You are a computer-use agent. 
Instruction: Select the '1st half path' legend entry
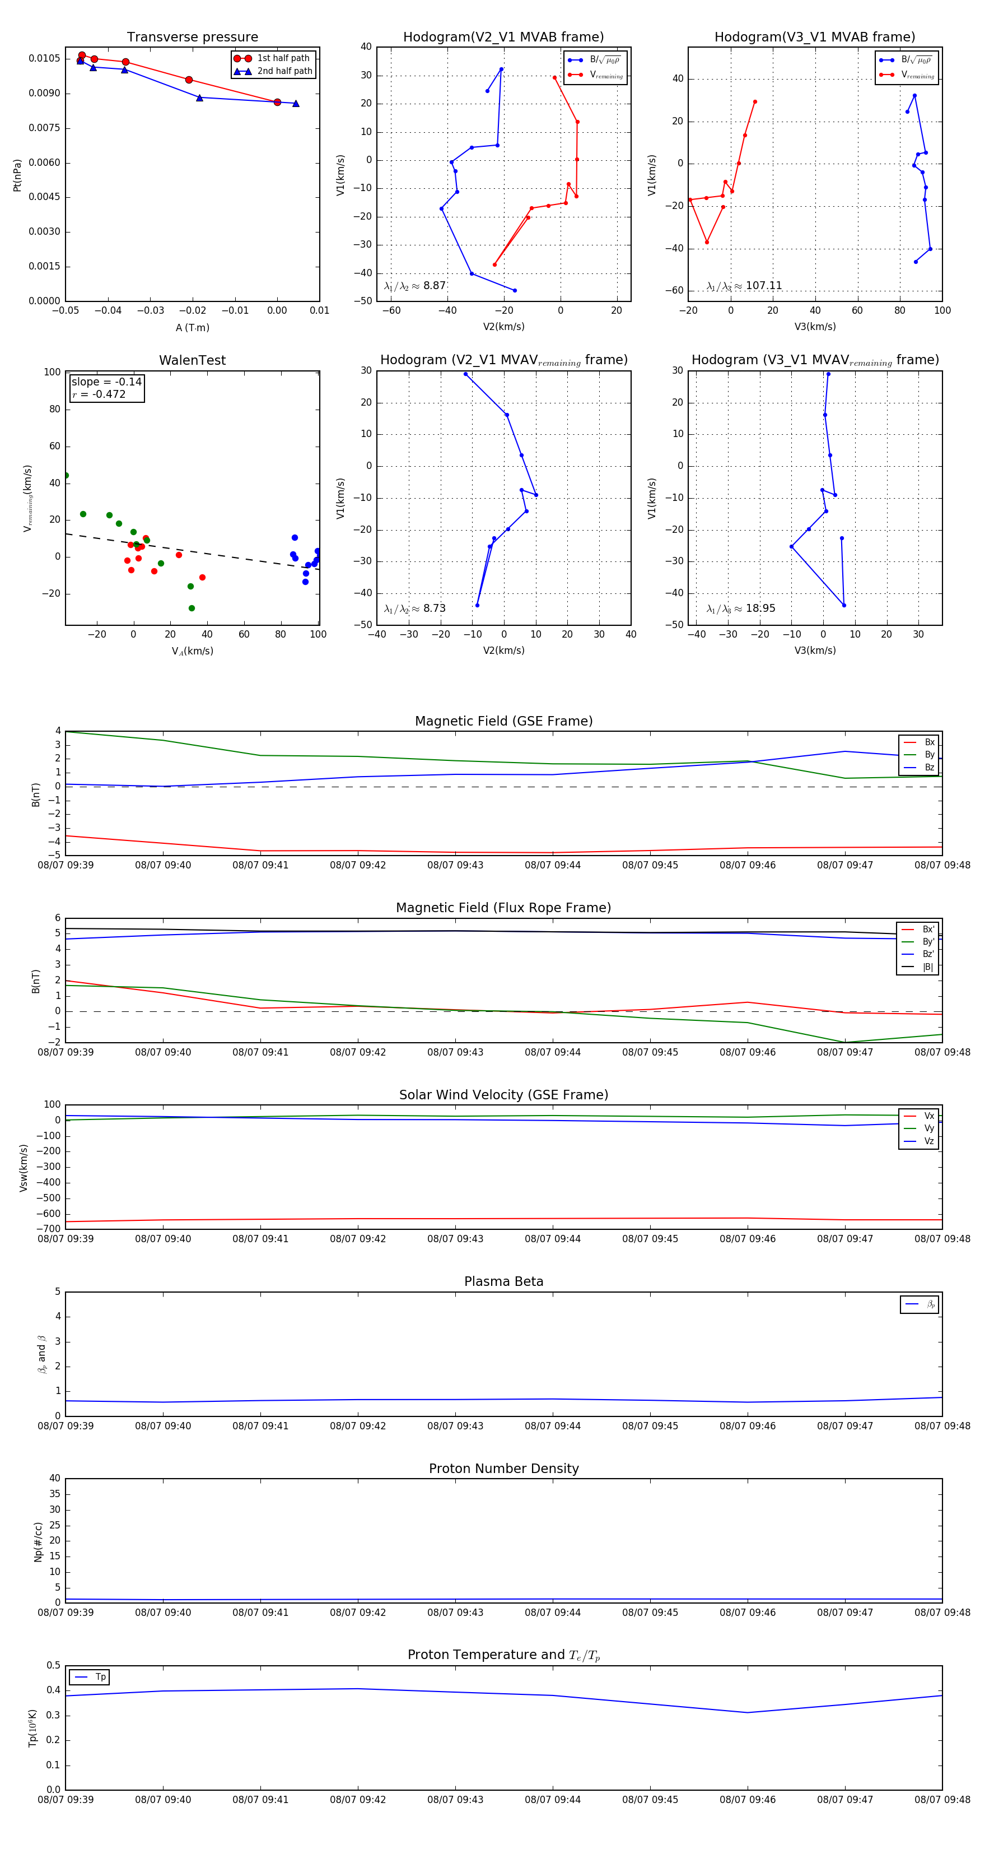click(x=273, y=58)
